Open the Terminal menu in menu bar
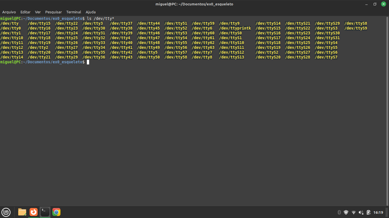This screenshot has width=389, height=218. (74, 12)
